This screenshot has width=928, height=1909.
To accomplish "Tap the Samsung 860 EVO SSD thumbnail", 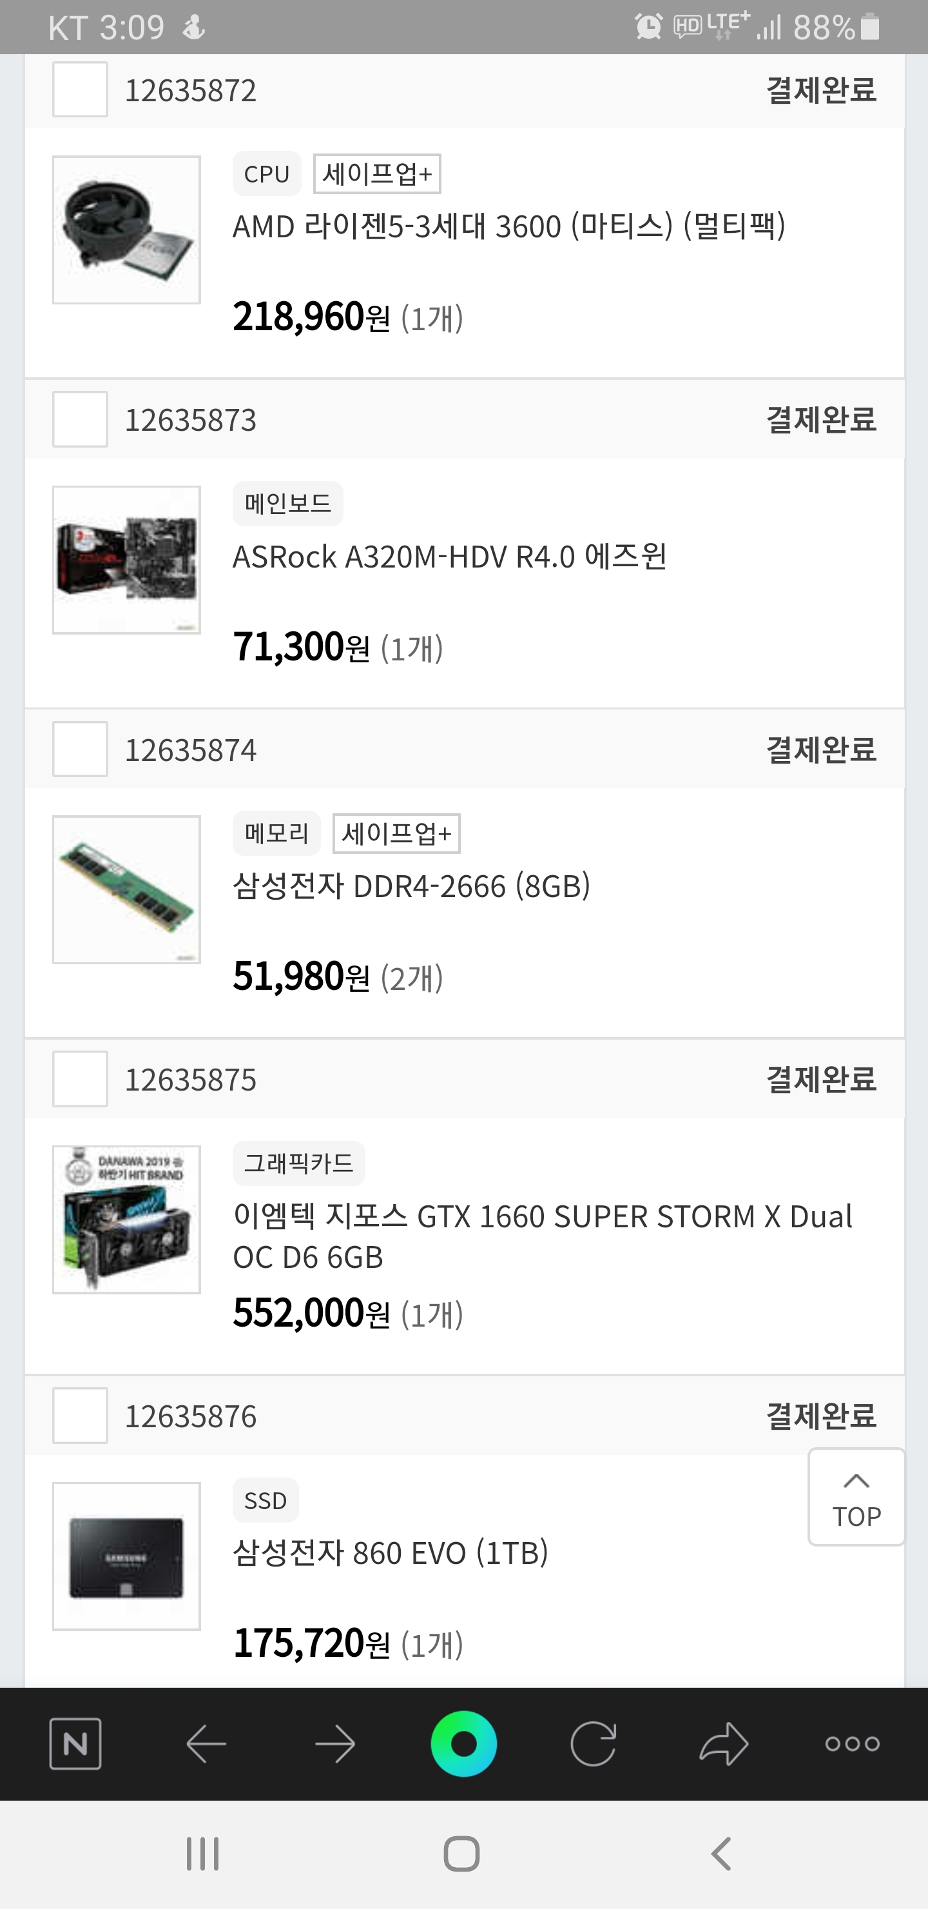I will tap(127, 1556).
